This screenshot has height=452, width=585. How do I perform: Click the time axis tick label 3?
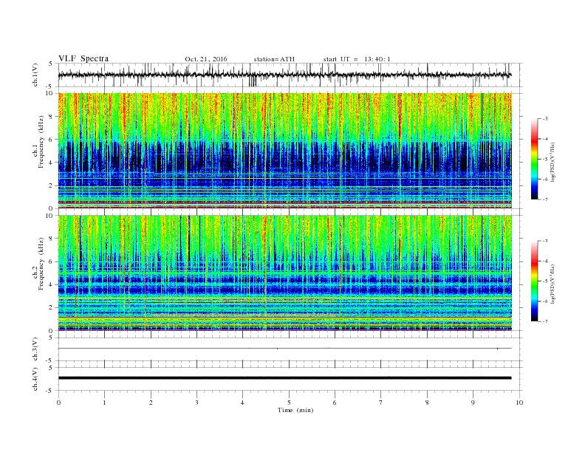[197, 403]
